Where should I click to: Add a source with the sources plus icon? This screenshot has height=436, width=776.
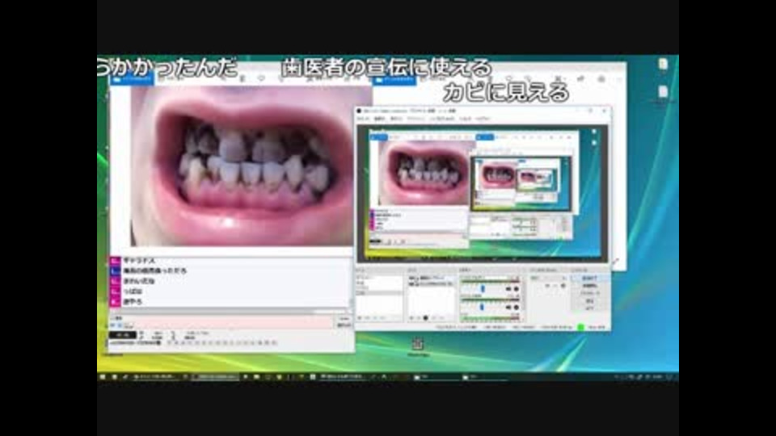click(411, 318)
